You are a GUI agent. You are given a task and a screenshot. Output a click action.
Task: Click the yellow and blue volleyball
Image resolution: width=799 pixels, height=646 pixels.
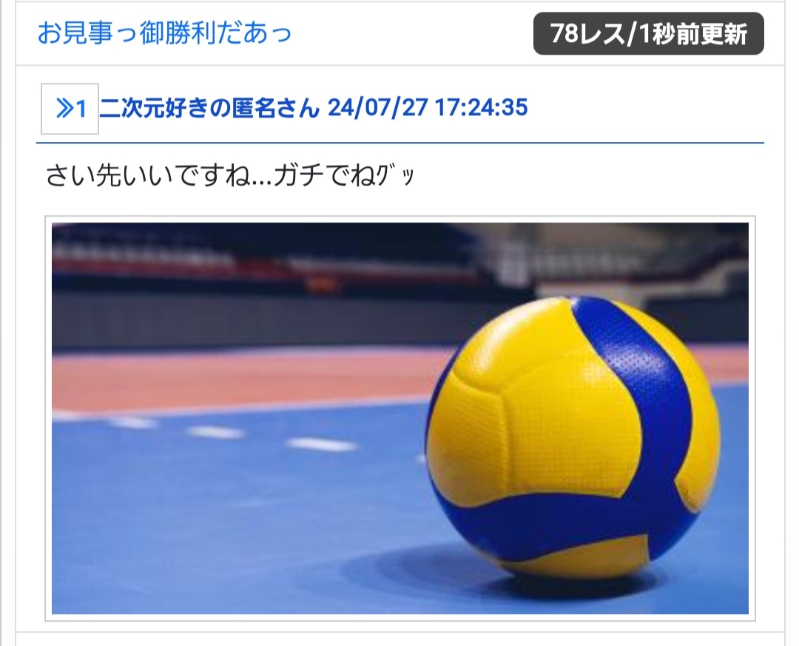point(573,439)
